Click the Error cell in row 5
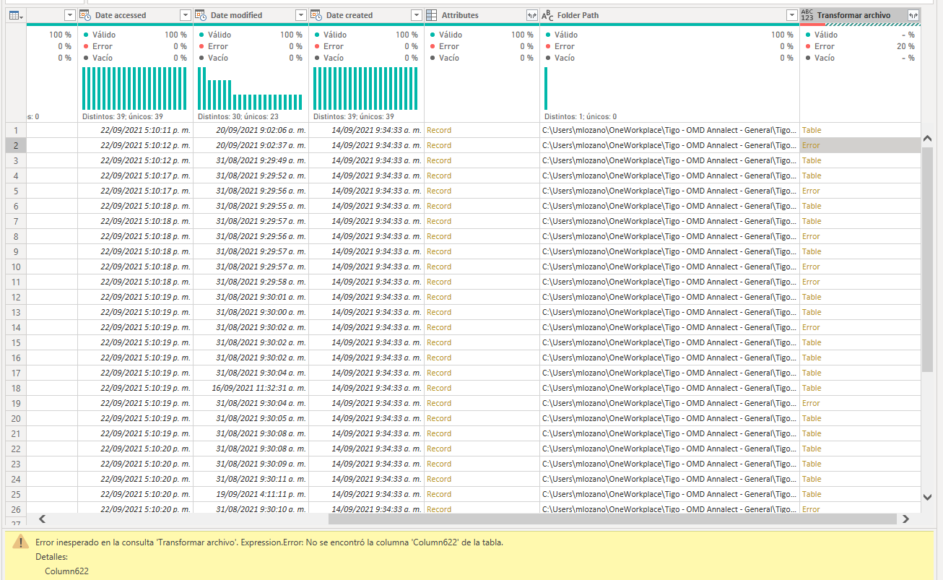Screen dimensions: 943x580 [x=860, y=191]
